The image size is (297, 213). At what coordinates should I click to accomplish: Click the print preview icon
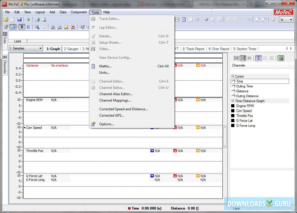[x=44, y=19]
